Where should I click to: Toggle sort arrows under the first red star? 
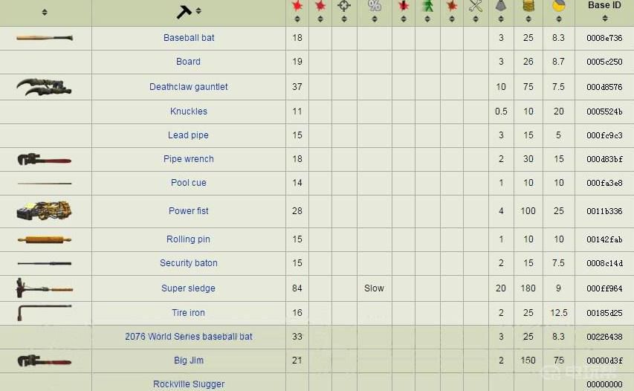[297, 19]
